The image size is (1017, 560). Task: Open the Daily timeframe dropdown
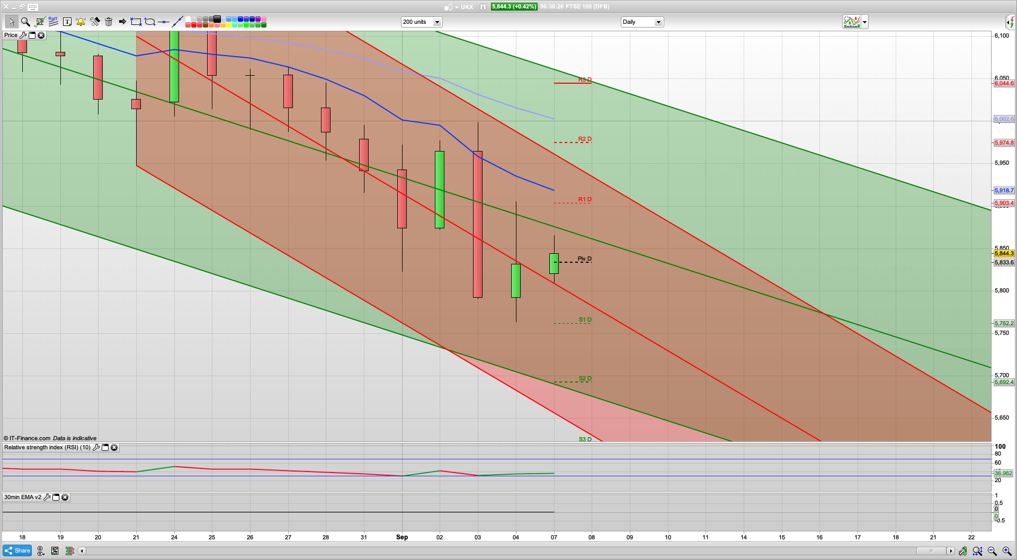coord(658,22)
